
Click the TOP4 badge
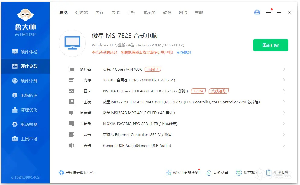(x=198, y=91)
